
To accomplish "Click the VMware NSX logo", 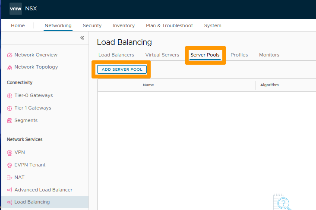I will click(16, 9).
